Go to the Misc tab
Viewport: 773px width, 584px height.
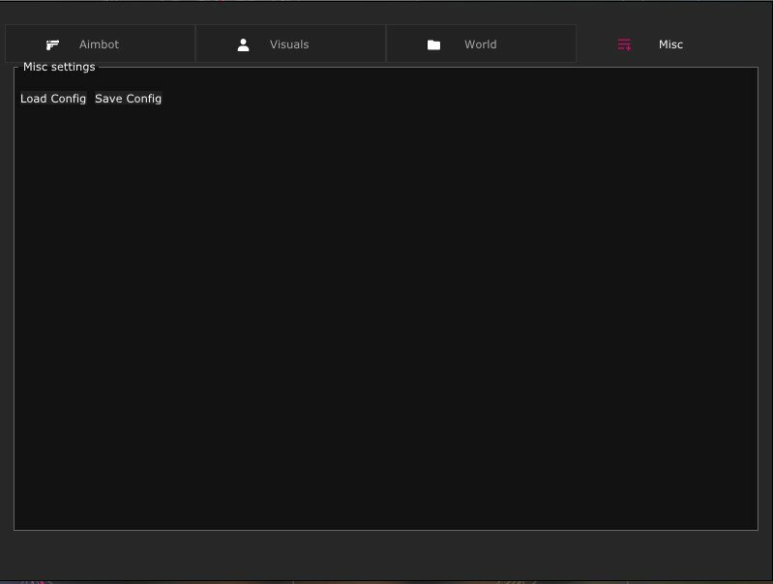point(671,44)
